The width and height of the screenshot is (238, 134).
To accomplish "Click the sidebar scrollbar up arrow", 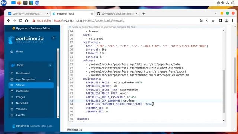I will coord(58,50).
